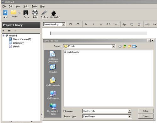Open the Tools menu
Viewport: 157px width, 123px height.
35,6
